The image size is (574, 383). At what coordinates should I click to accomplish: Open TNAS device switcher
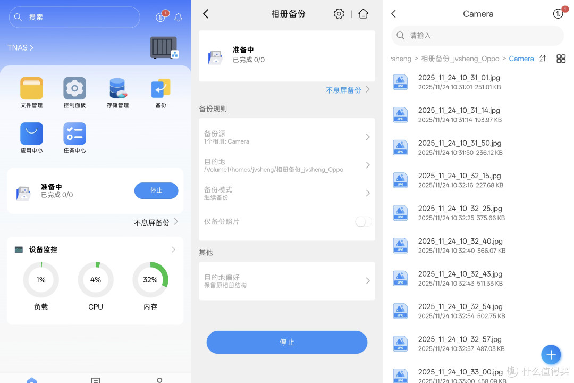[x=21, y=48]
